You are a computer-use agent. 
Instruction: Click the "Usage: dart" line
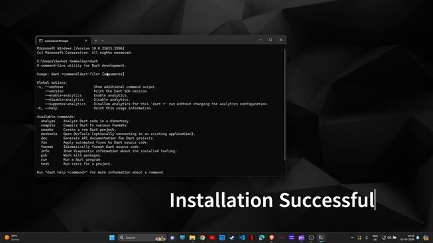[x=81, y=74]
